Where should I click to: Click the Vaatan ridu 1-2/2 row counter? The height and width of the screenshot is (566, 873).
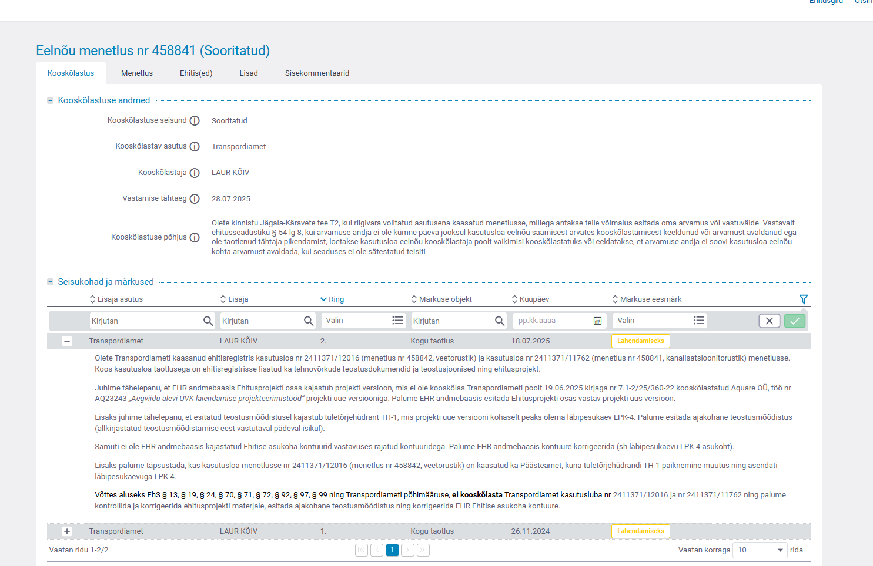(x=79, y=550)
